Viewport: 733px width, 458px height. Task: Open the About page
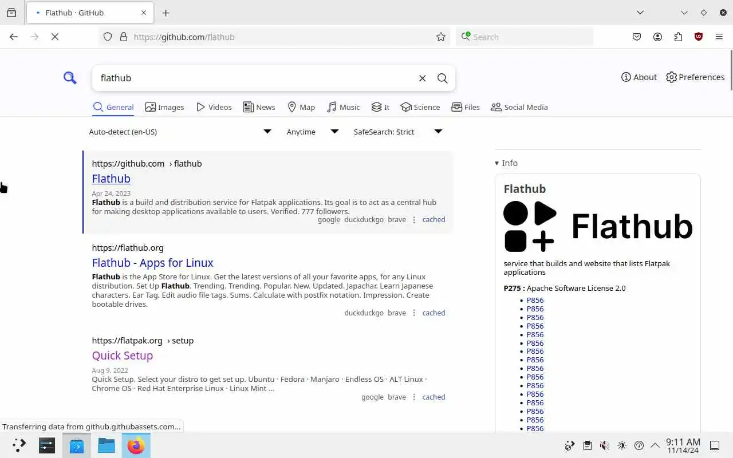pyautogui.click(x=639, y=77)
